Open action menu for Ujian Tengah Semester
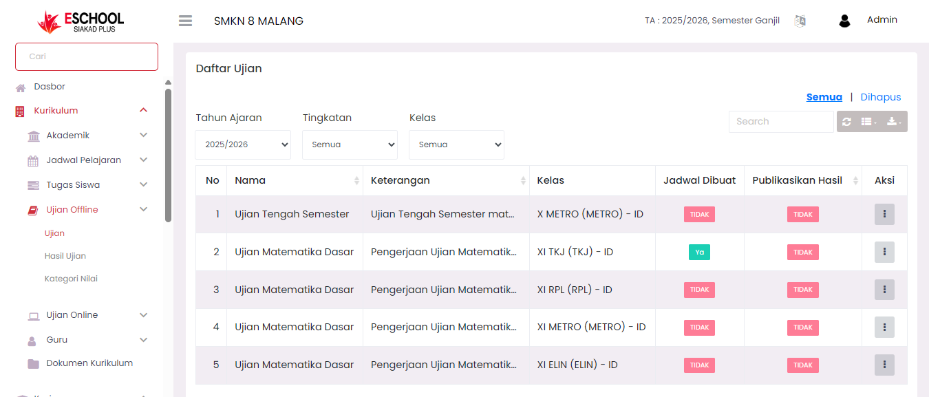 pos(884,215)
